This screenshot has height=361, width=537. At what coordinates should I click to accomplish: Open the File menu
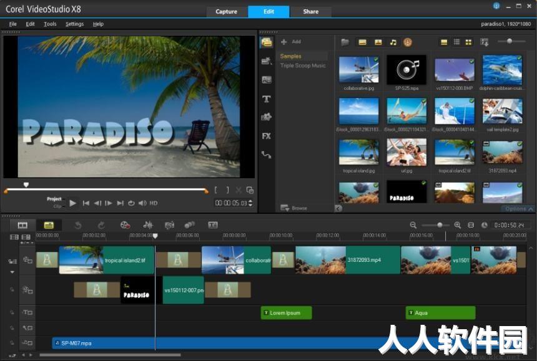12,24
